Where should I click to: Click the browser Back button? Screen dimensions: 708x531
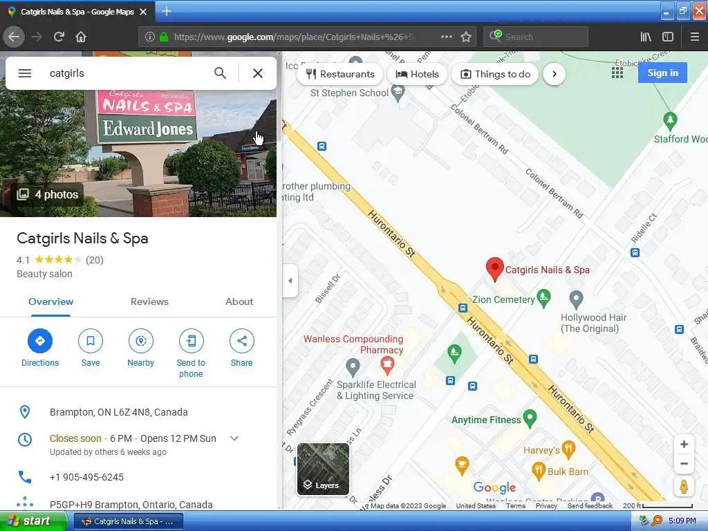pyautogui.click(x=14, y=37)
